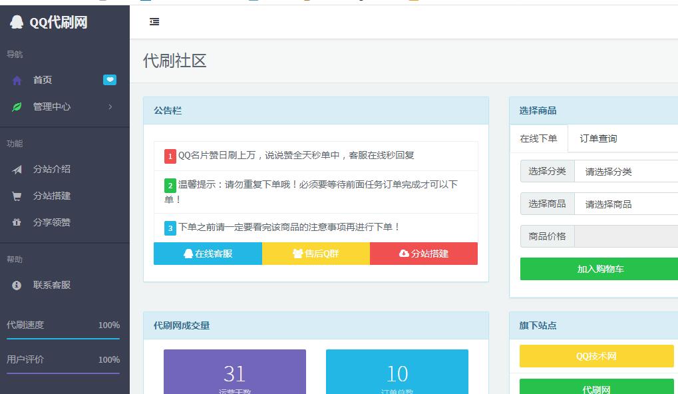The width and height of the screenshot is (678, 394).
Task: Click the 用户评价 progress bar
Action: pos(63,373)
